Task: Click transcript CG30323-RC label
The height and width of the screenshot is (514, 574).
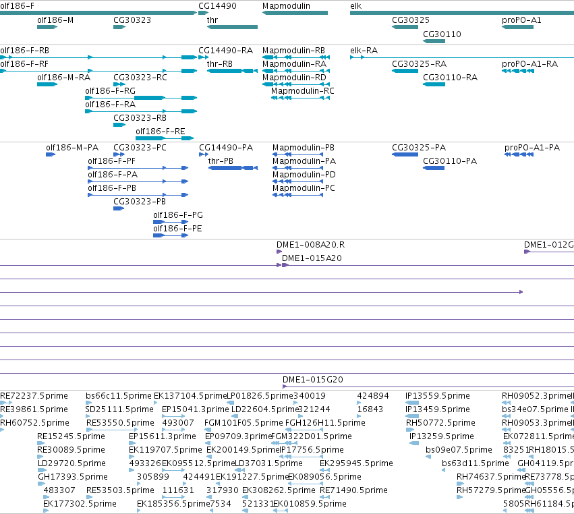Action: coord(140,78)
